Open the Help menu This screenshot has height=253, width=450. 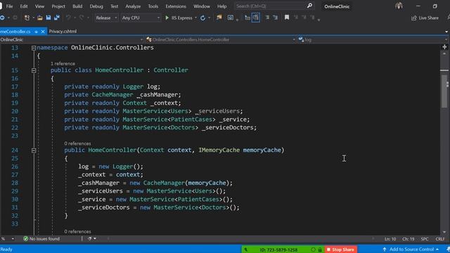click(222, 6)
